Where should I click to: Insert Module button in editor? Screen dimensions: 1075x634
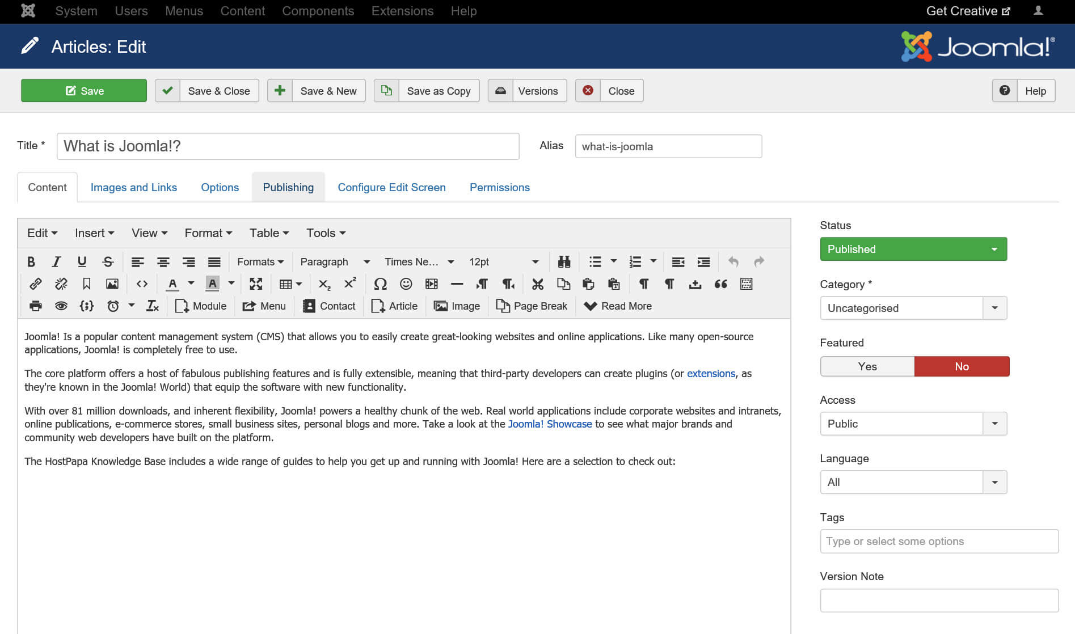[201, 306]
